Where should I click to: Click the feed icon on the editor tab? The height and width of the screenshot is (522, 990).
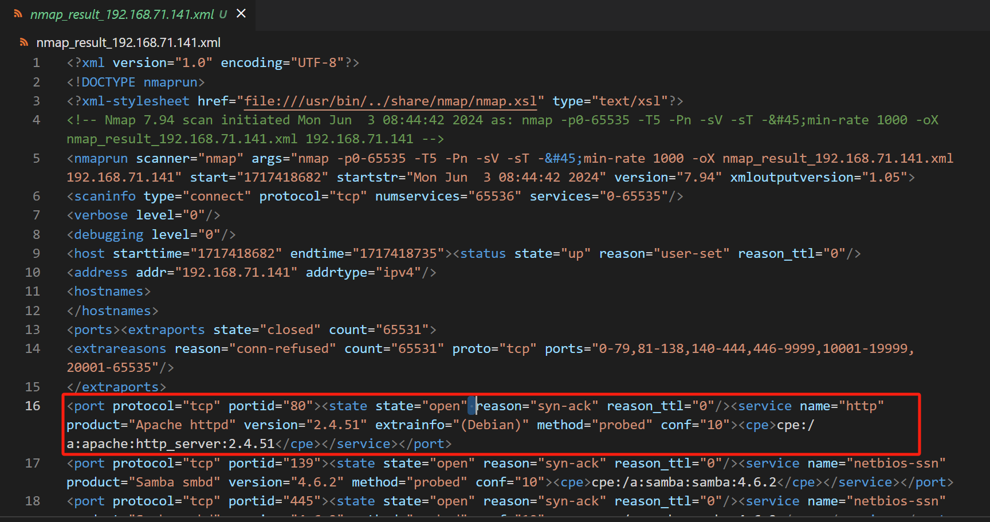click(18, 13)
